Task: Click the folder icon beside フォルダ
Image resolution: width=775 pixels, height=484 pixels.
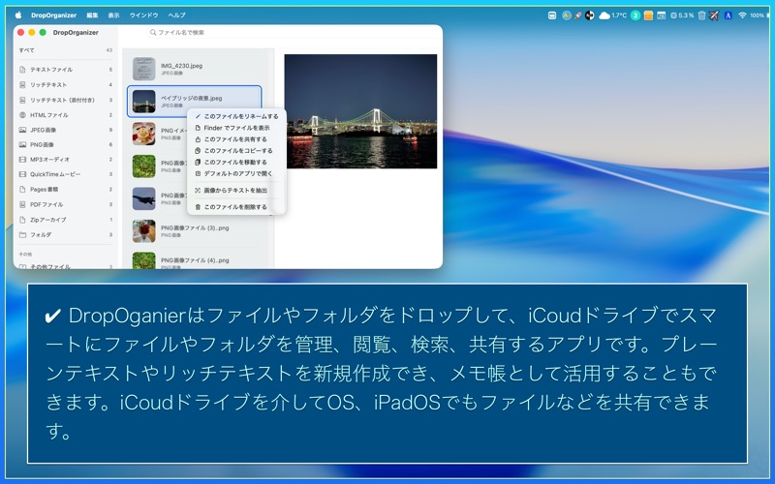Action: 22,235
